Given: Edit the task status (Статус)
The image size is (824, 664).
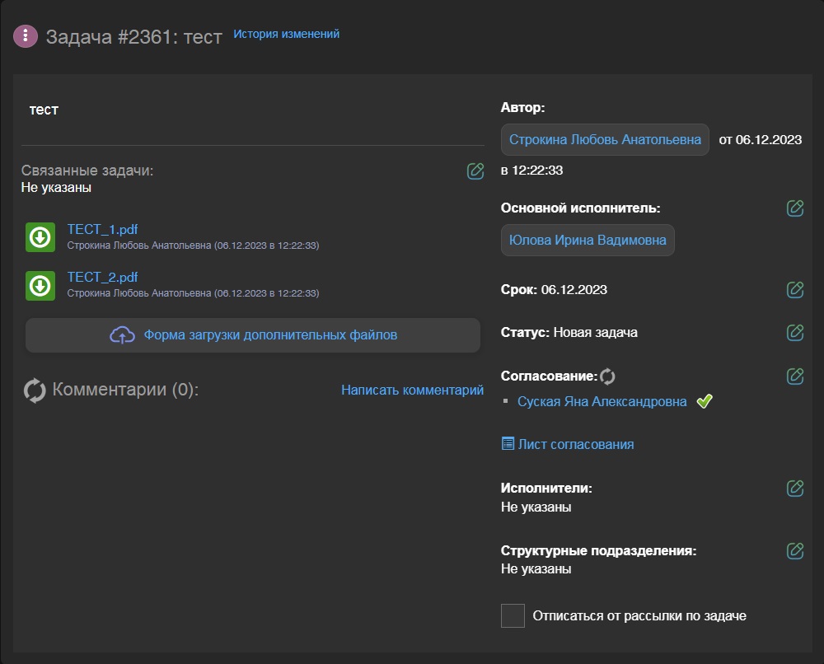Looking at the screenshot, I should pos(794,332).
